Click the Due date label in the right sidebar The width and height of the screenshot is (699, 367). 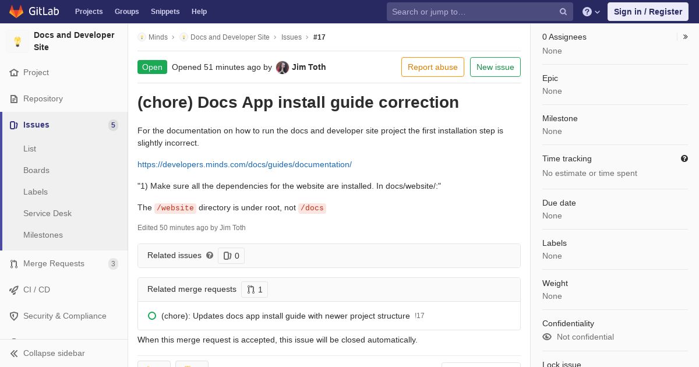[x=559, y=203]
